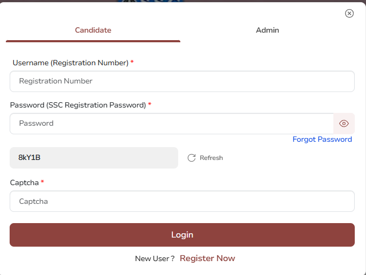The image size is (366, 275).
Task: Click the Password (SSC Registration Password) label
Action: pyautogui.click(x=78, y=105)
